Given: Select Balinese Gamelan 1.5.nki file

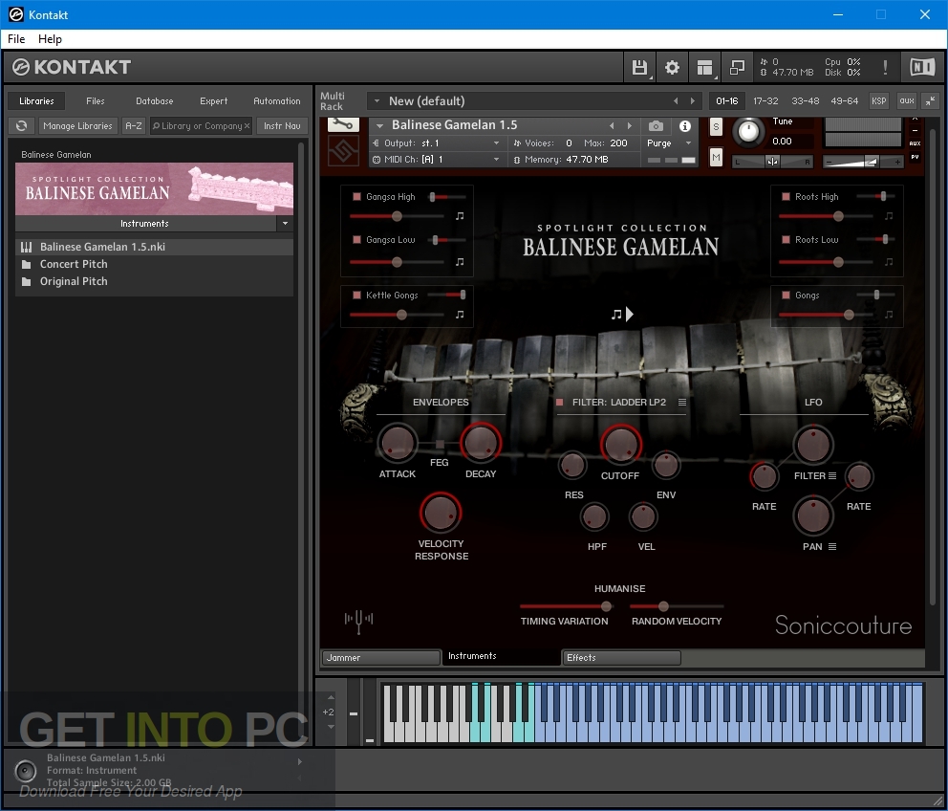Looking at the screenshot, I should point(154,247).
